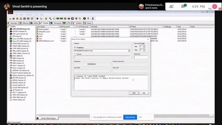This screenshot has width=222, height=125.
Task: Select Radius Shared-Key Hashes tree item
Action: (x=23, y=75)
